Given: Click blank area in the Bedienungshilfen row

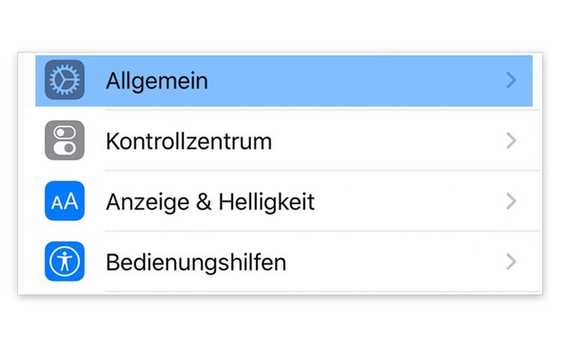Looking at the screenshot, I should pos(390,262).
